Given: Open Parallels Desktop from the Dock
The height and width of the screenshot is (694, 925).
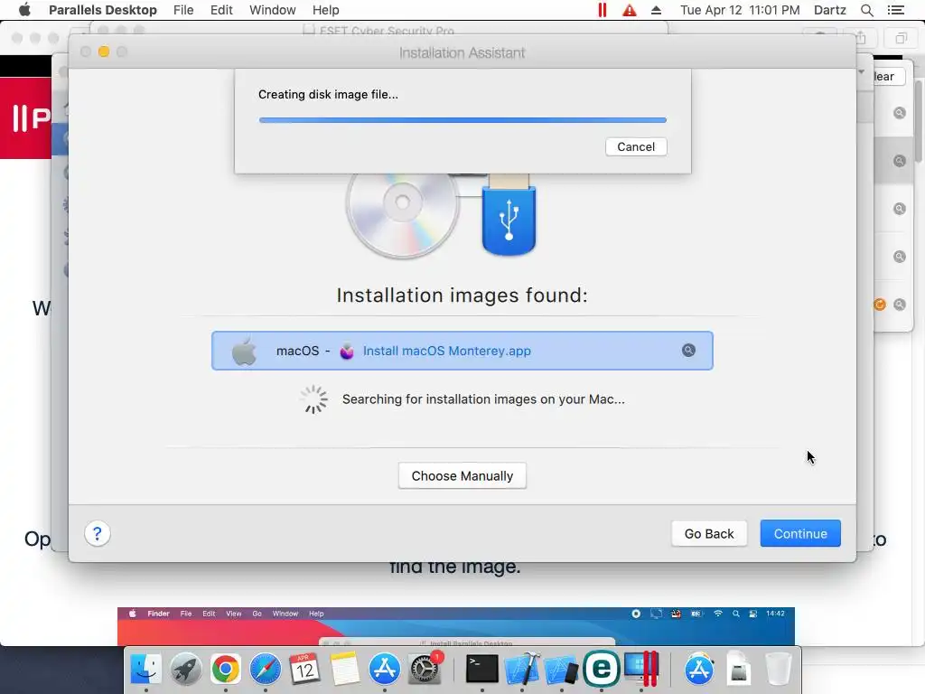Looking at the screenshot, I should [x=641, y=669].
